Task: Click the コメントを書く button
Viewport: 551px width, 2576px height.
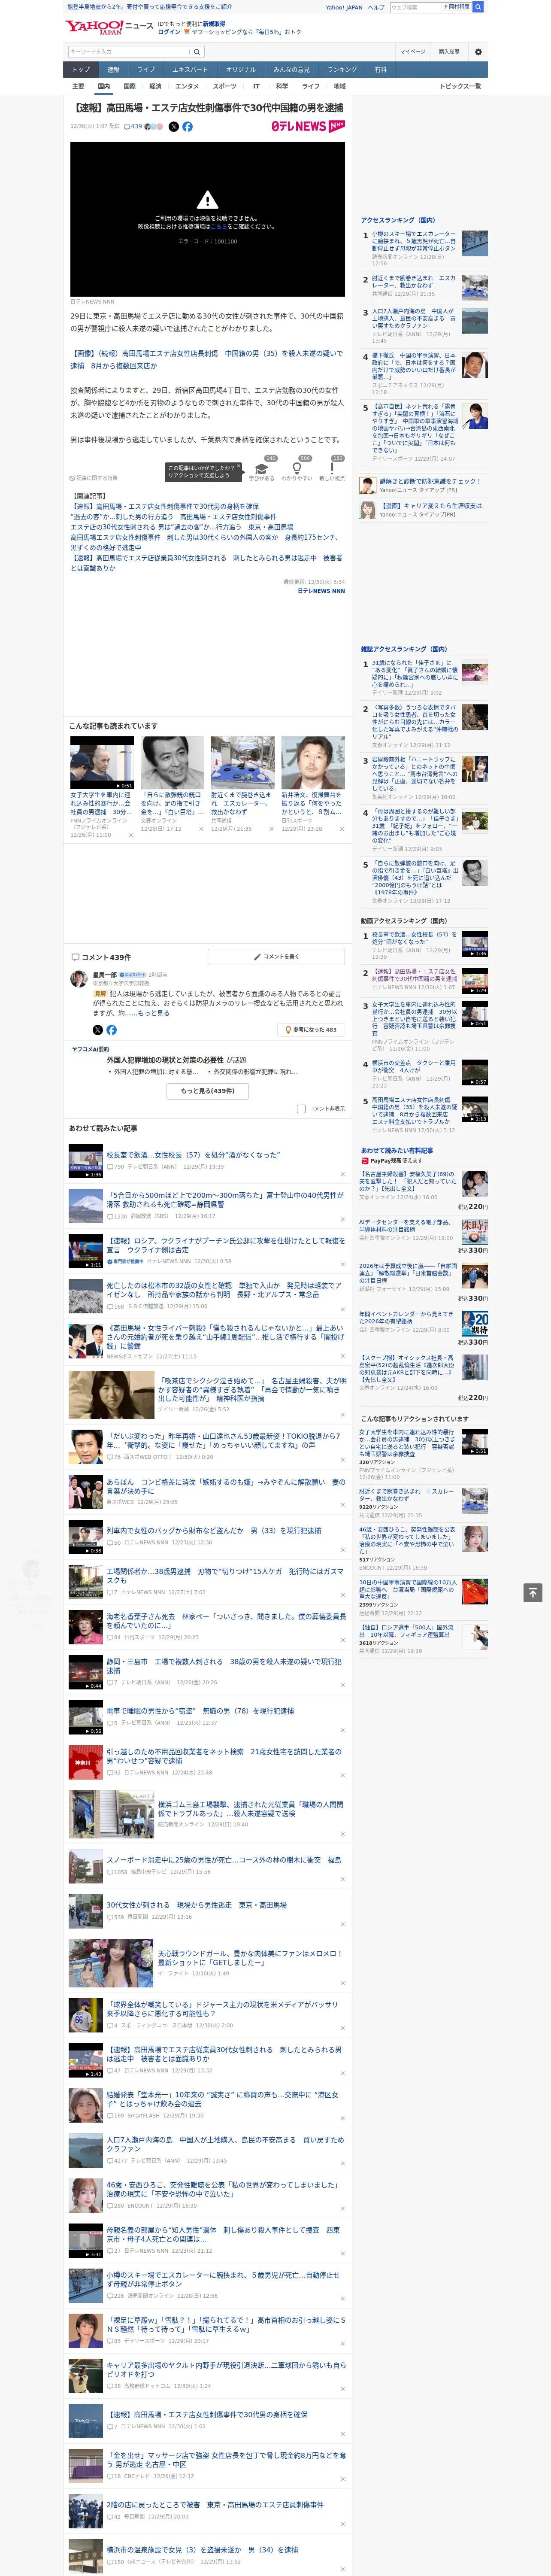Action: [x=277, y=957]
